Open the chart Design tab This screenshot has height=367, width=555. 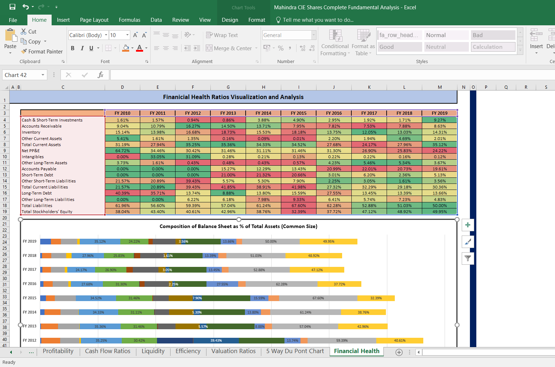tap(230, 20)
